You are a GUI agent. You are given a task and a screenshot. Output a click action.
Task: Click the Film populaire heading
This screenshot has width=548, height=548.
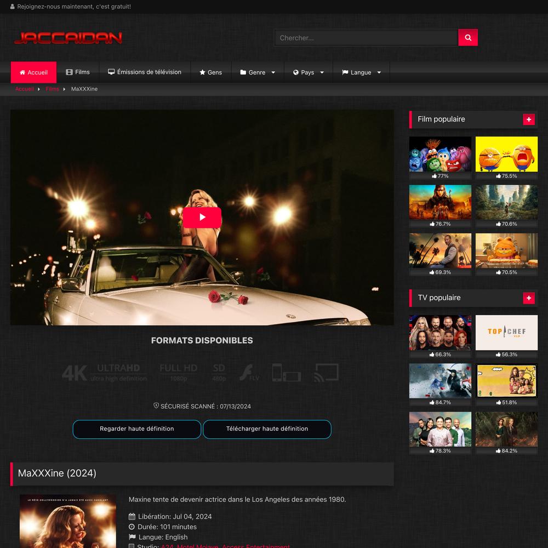(441, 119)
